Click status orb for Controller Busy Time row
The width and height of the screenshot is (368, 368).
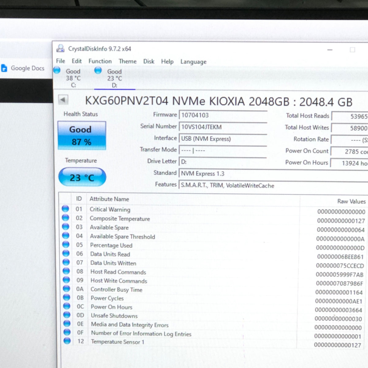click(x=67, y=288)
